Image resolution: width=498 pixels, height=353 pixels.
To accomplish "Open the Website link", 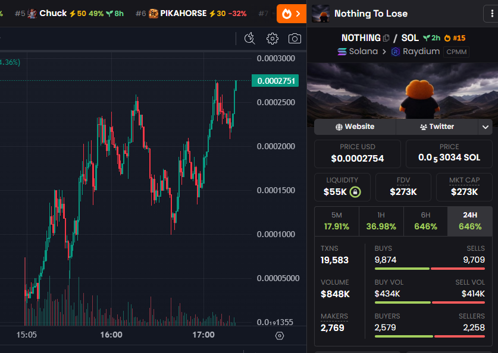I will pyautogui.click(x=355, y=127).
